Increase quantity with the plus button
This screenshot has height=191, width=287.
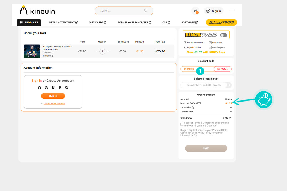(x=108, y=51)
